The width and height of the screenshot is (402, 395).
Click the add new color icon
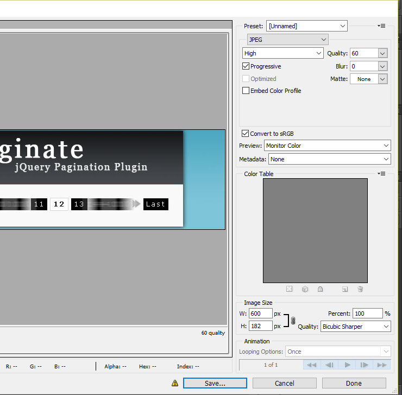[345, 290]
